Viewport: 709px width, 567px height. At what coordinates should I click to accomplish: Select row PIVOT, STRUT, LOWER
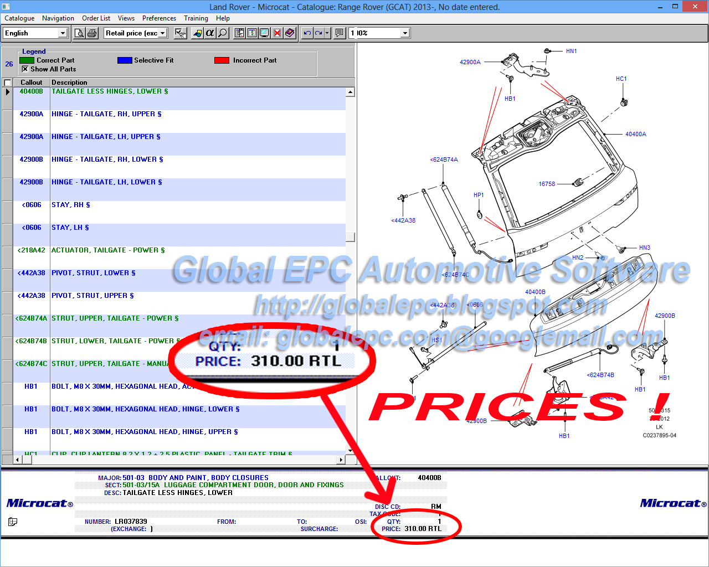coord(179,280)
